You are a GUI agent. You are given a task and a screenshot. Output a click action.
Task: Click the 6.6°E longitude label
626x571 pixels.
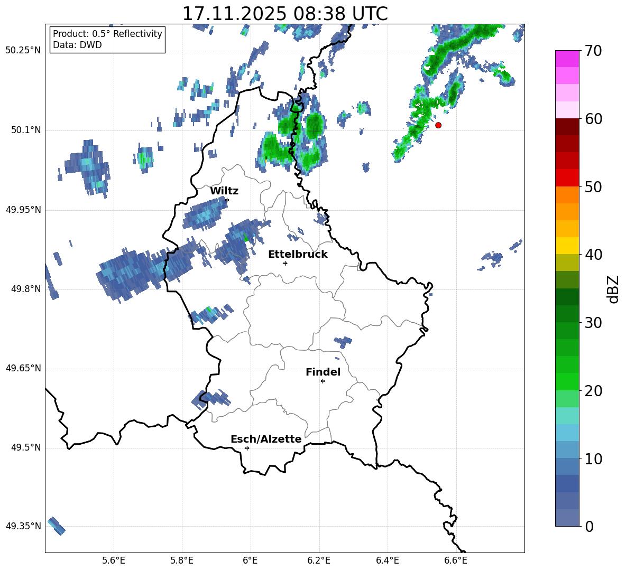click(456, 560)
